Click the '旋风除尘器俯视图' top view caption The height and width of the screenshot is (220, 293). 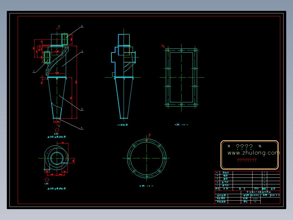(57, 189)
